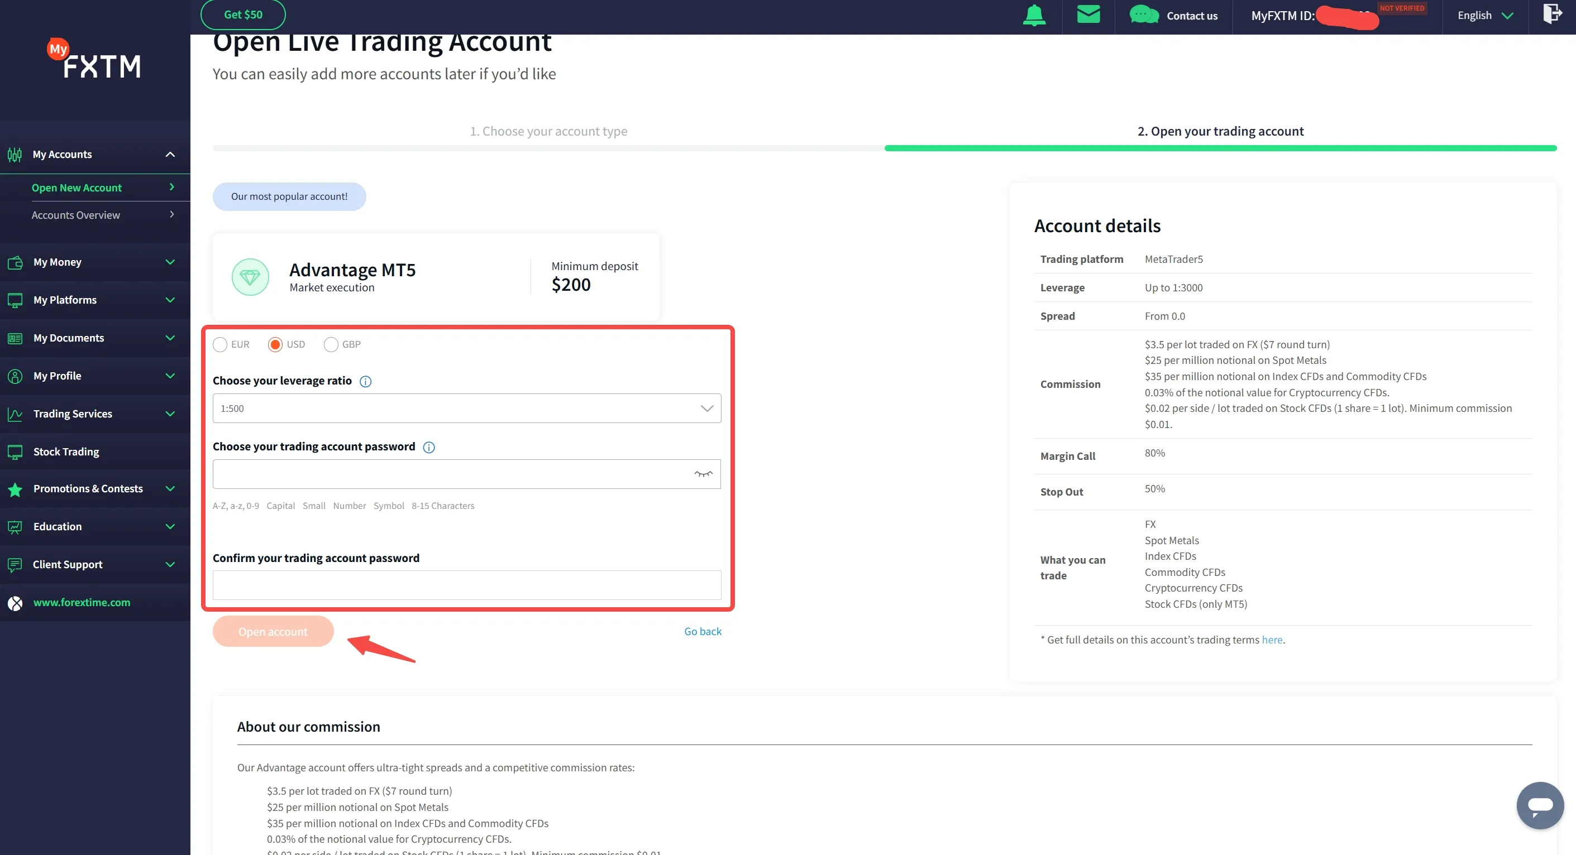Collapse the My Accounts section

click(170, 154)
